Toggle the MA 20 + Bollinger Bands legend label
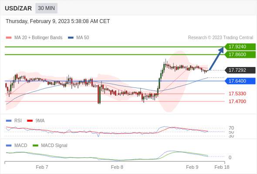The height and width of the screenshot is (174, 257). 38,37
